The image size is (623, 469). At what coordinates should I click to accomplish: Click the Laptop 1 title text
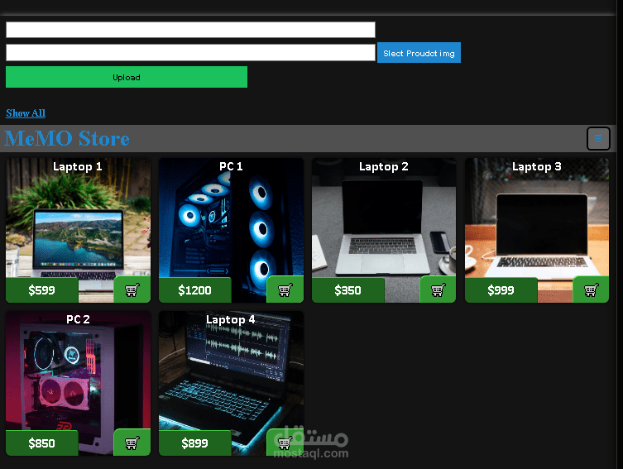coord(78,167)
